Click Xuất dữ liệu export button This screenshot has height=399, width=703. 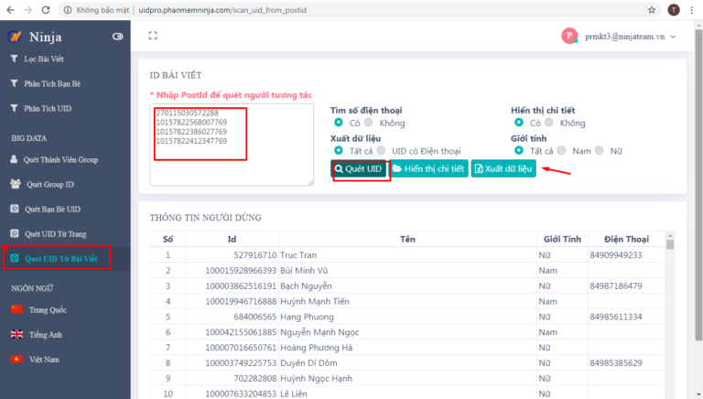point(503,168)
